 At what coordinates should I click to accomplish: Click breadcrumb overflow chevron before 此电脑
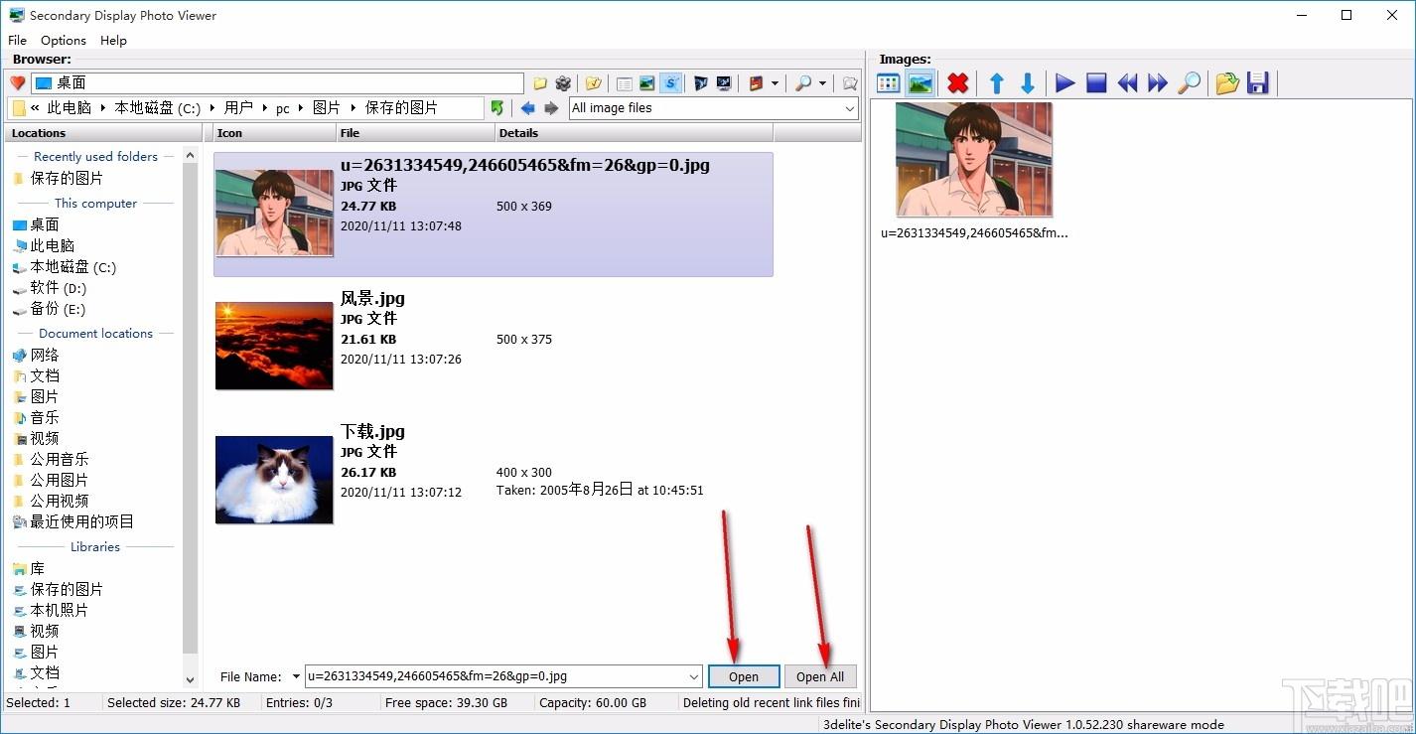(35, 108)
